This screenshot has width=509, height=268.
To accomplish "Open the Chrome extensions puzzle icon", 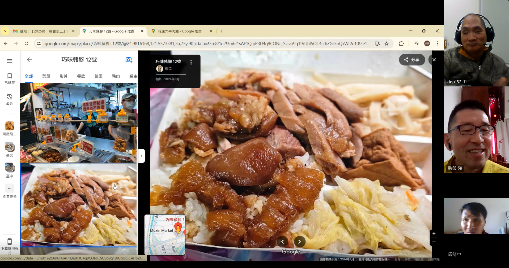I will (401, 43).
